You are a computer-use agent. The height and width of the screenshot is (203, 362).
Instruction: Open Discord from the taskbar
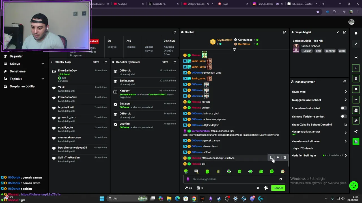(x=252, y=198)
